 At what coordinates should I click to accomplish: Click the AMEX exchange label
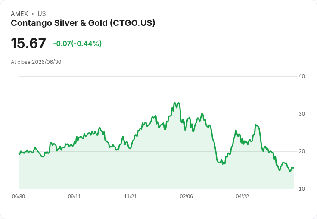[19, 14]
